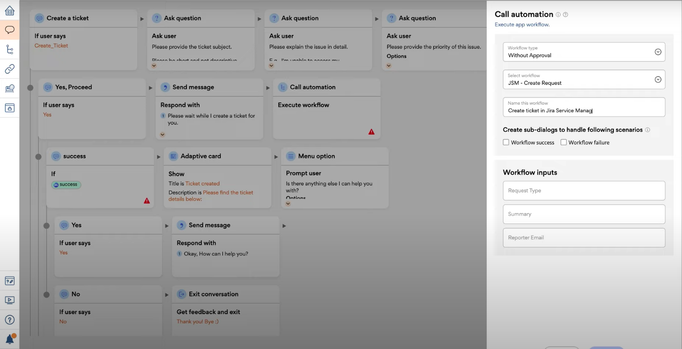Click the Reporter Email input field

pyautogui.click(x=583, y=238)
